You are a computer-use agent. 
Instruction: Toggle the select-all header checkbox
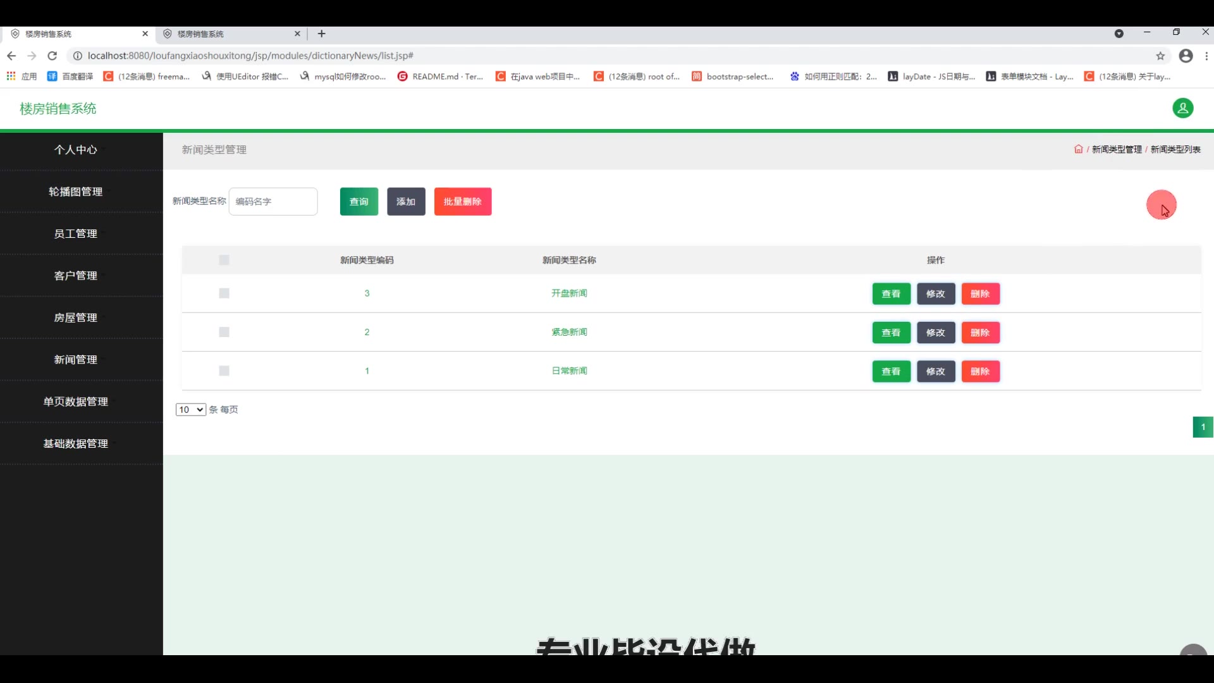click(x=224, y=260)
